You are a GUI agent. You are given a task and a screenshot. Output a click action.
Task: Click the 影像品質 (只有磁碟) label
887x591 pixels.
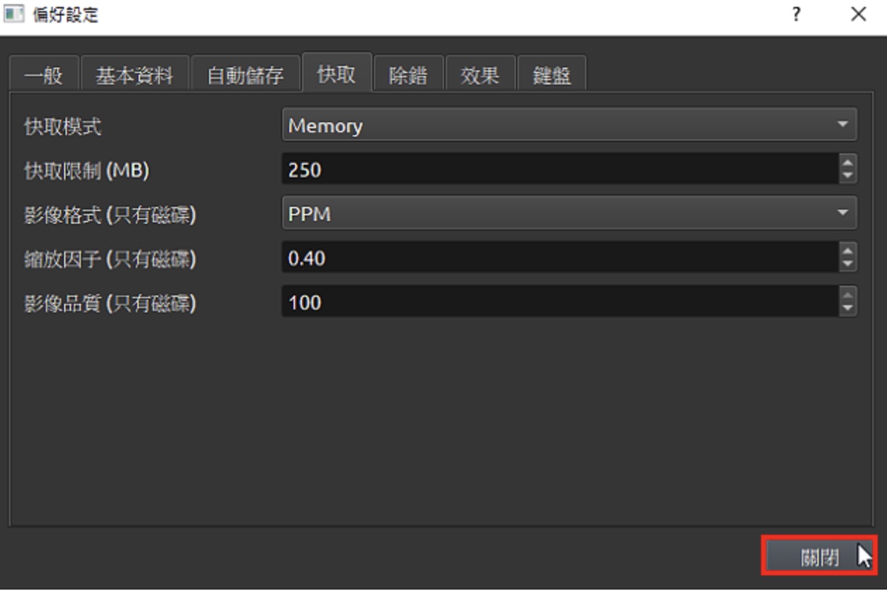(110, 303)
